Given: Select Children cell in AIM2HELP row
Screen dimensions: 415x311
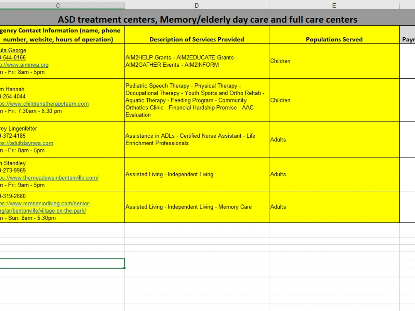Looking at the screenshot, I should click(334, 61).
